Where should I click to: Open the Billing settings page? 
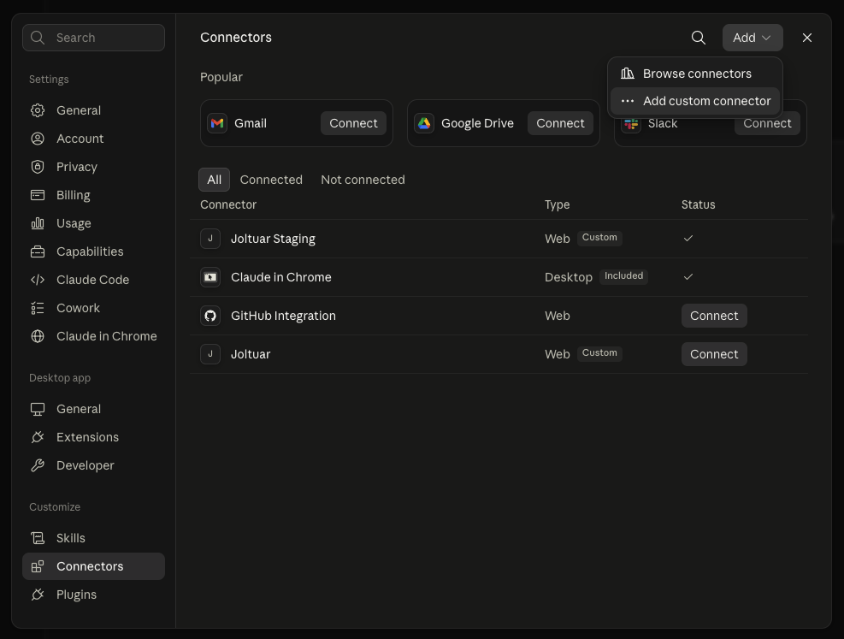pos(94,195)
